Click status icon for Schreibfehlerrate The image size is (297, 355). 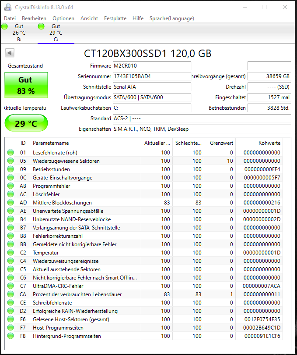(10, 303)
